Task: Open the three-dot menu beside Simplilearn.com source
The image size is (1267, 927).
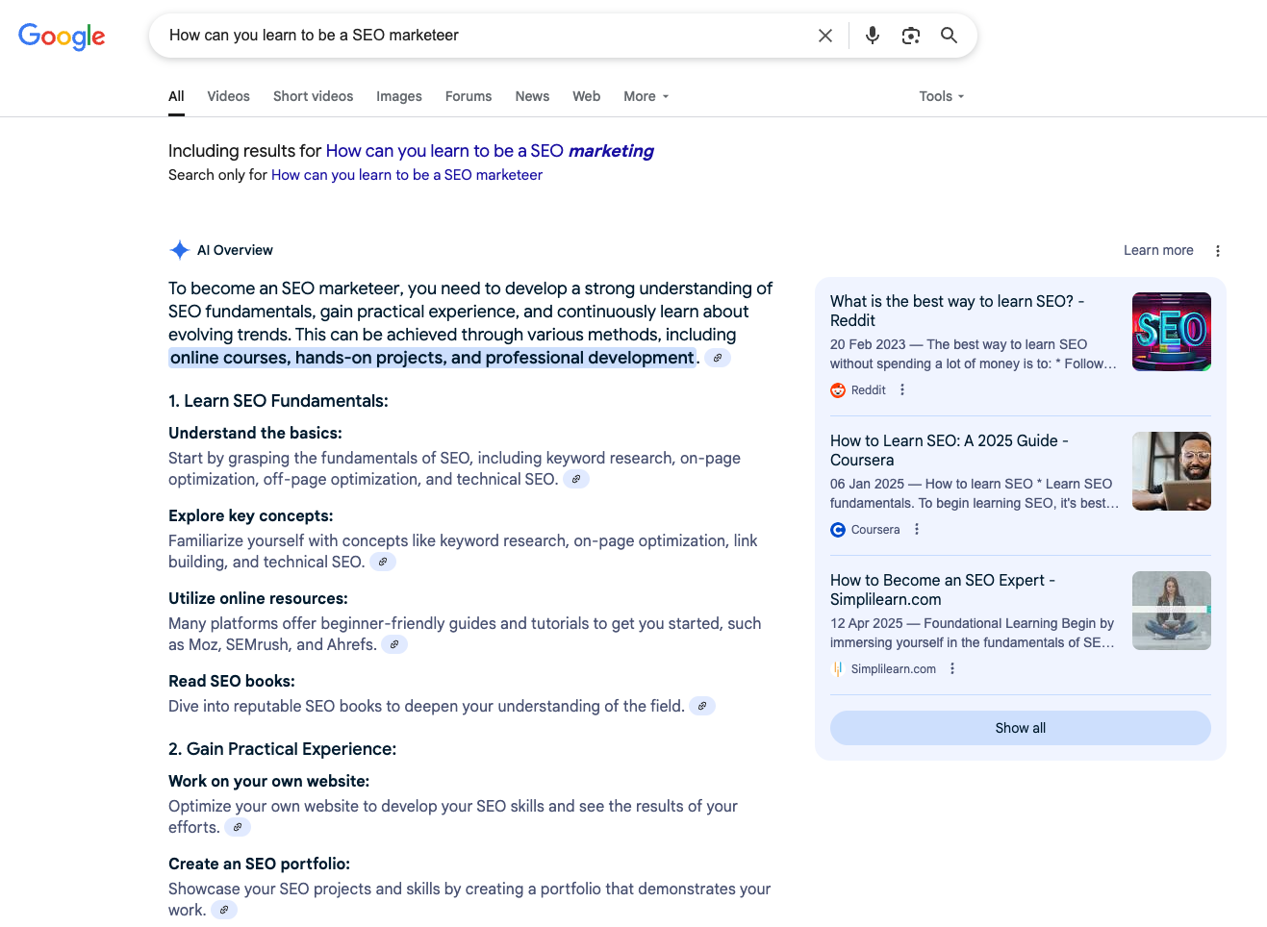Action: (x=951, y=668)
